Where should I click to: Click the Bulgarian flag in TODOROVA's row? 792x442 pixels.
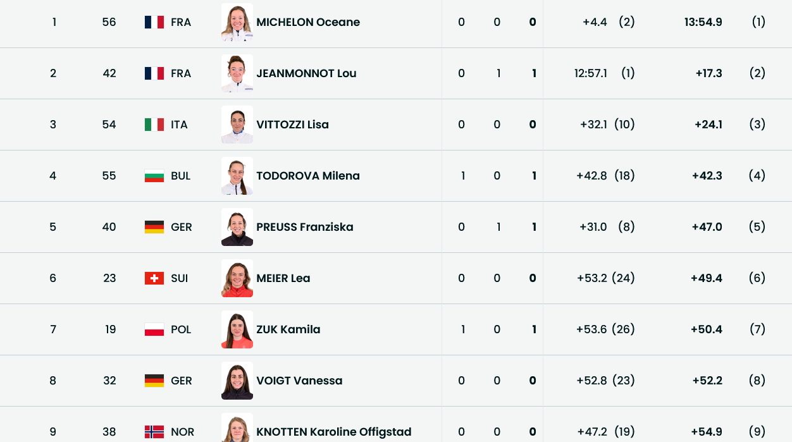click(154, 176)
